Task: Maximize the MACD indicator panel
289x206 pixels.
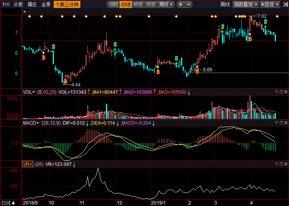Action: pyautogui.click(x=281, y=123)
